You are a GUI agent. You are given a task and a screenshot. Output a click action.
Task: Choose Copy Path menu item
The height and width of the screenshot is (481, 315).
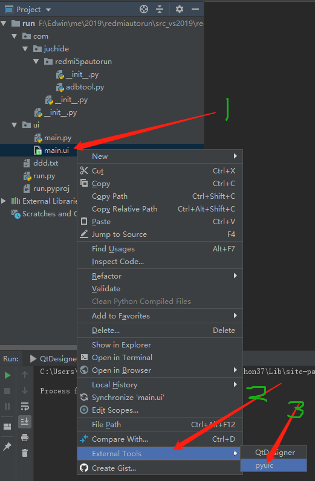[x=160, y=196]
